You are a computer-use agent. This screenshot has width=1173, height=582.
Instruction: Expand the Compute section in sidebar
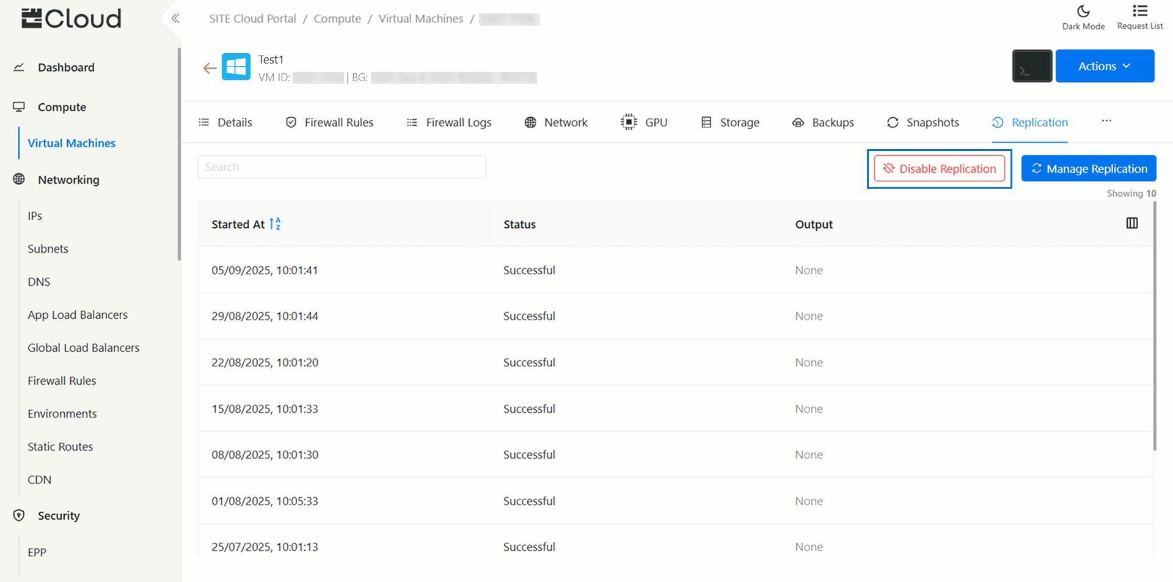[62, 107]
